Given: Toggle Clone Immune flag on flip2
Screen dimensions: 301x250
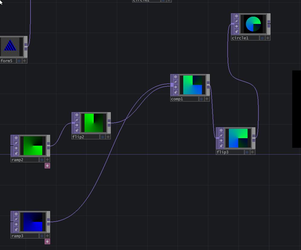Looking at the screenshot, I should click(77, 120).
